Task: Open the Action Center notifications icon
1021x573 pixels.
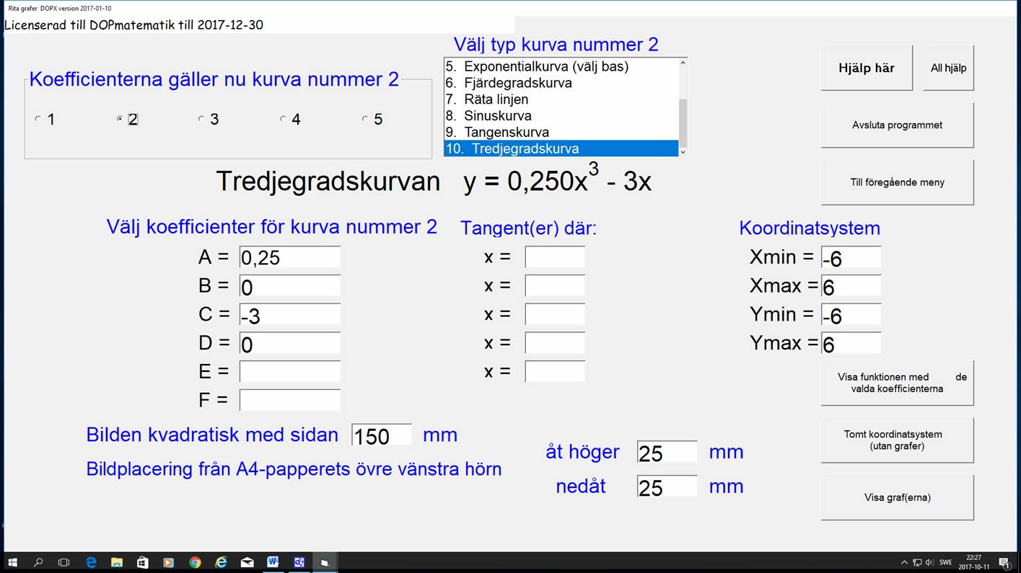Action: (1004, 562)
